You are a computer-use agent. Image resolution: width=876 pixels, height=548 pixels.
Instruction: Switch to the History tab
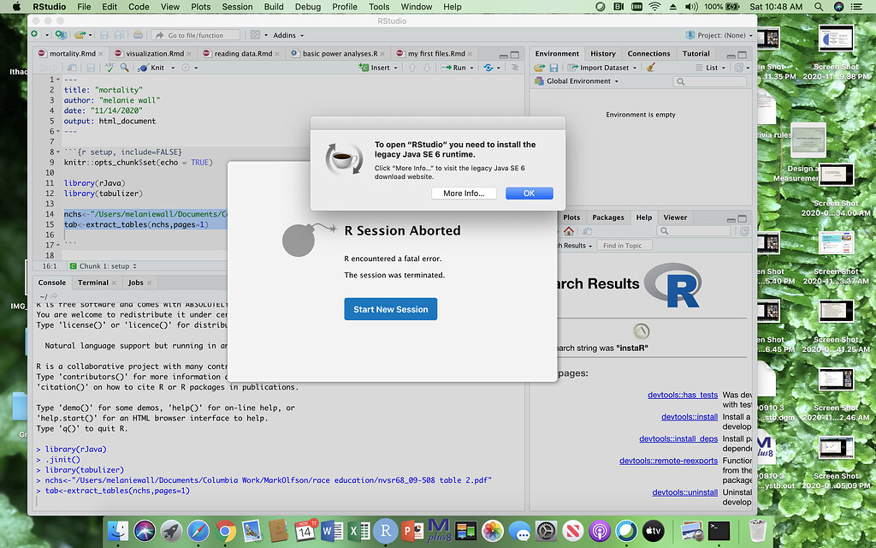(x=603, y=54)
